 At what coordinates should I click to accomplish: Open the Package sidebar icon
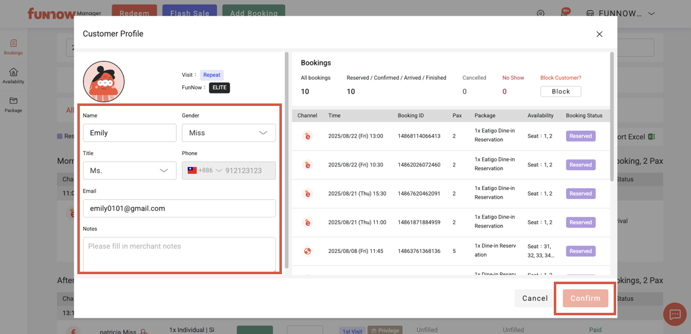click(x=13, y=104)
